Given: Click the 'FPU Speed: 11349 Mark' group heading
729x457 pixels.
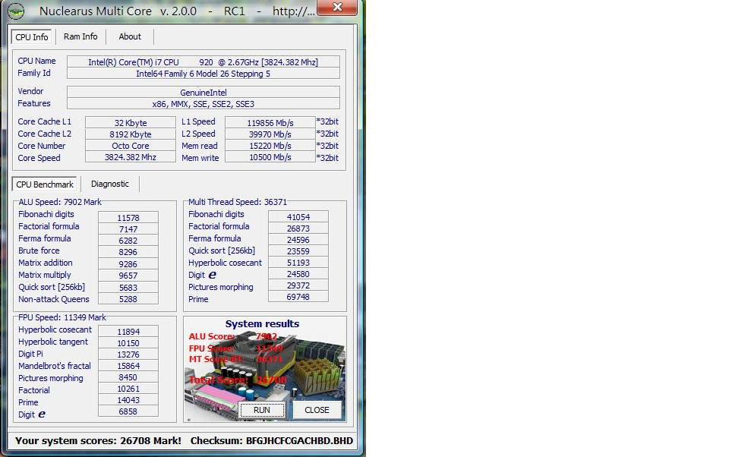Looking at the screenshot, I should (x=62, y=317).
